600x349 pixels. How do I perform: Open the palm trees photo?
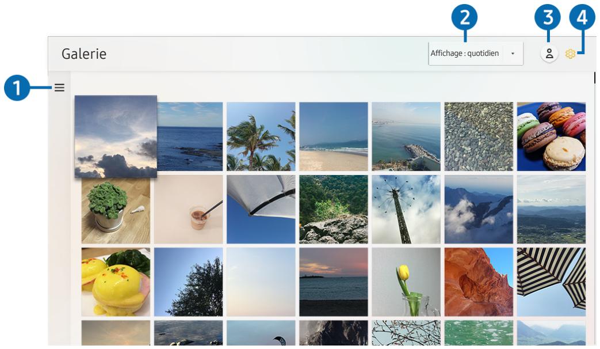click(261, 136)
